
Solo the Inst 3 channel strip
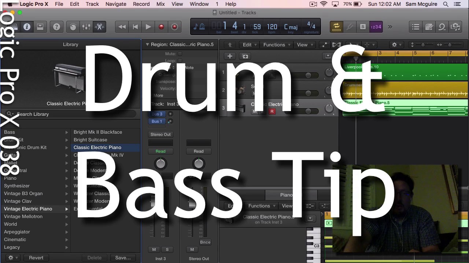(x=167, y=249)
